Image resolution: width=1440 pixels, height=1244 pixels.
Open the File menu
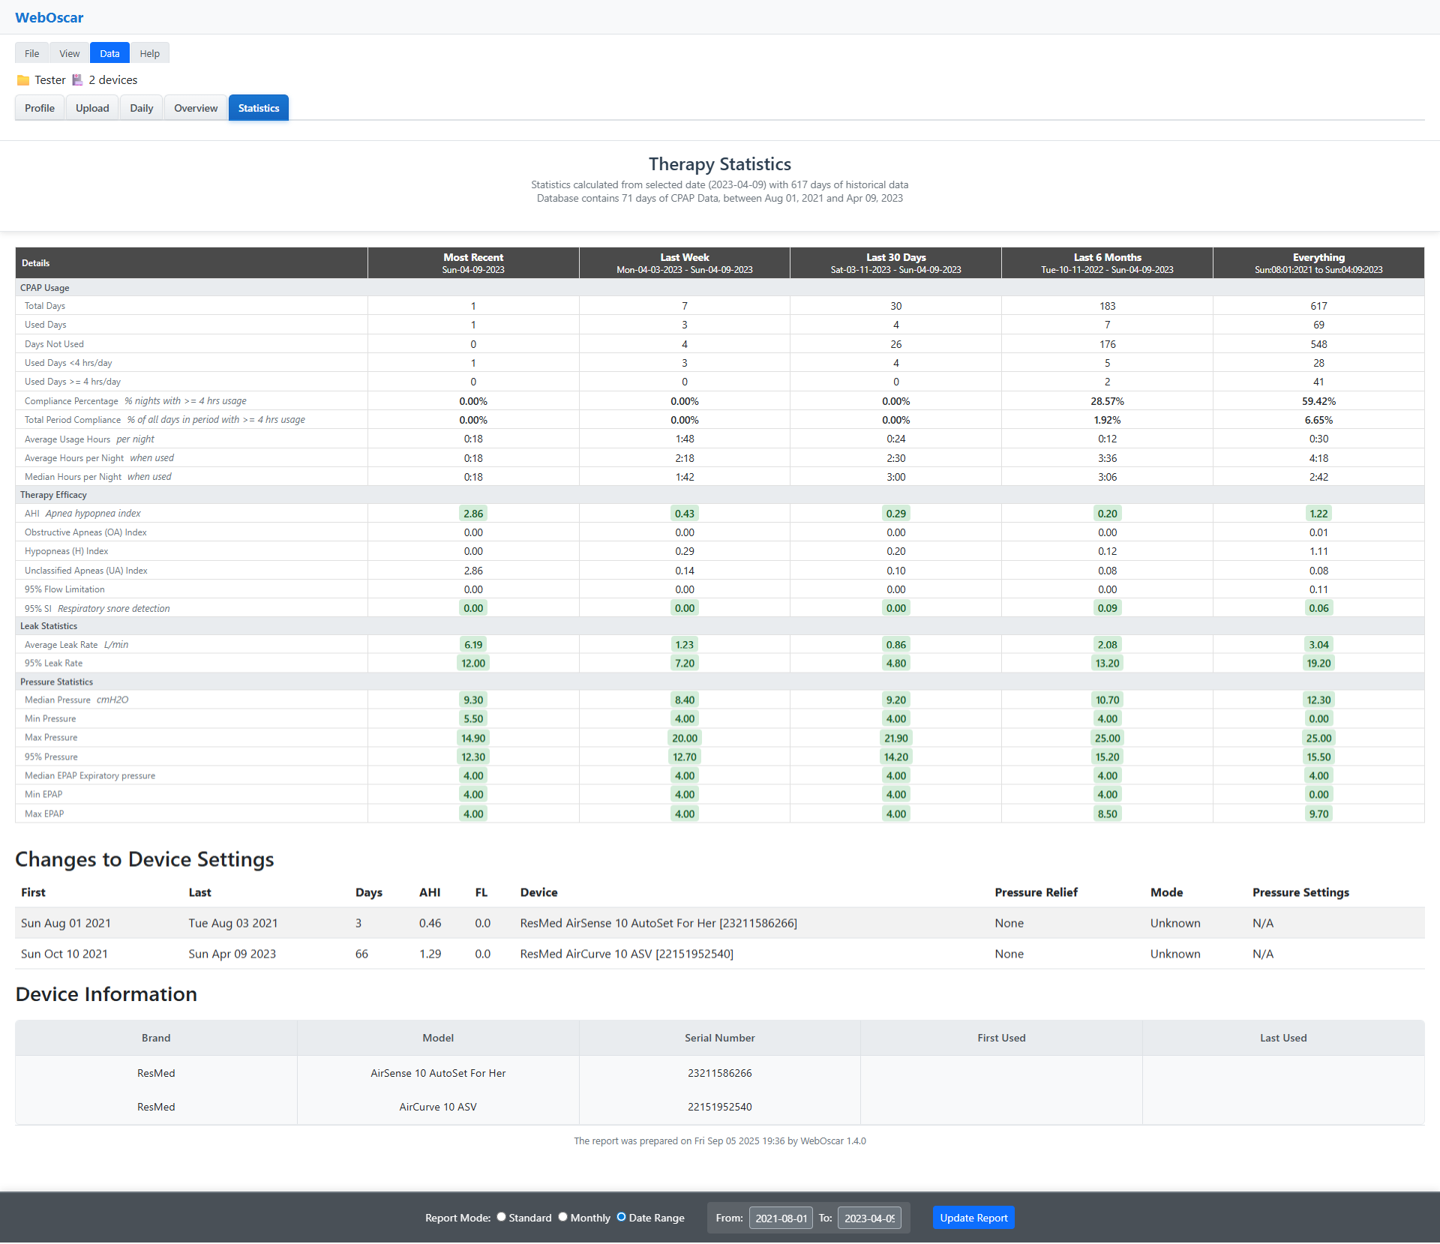pyautogui.click(x=31, y=53)
